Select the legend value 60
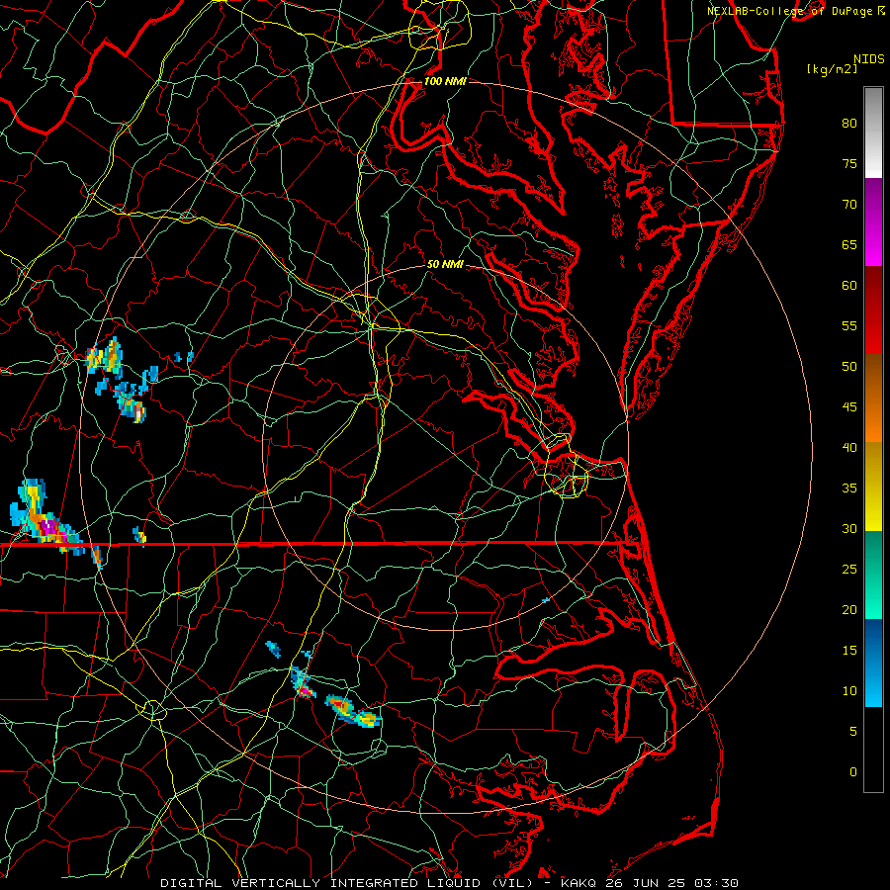Viewport: 890px width, 890px height. tap(849, 286)
